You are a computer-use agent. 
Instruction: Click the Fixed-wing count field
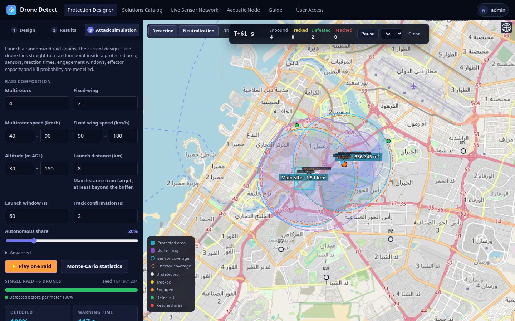point(106,103)
